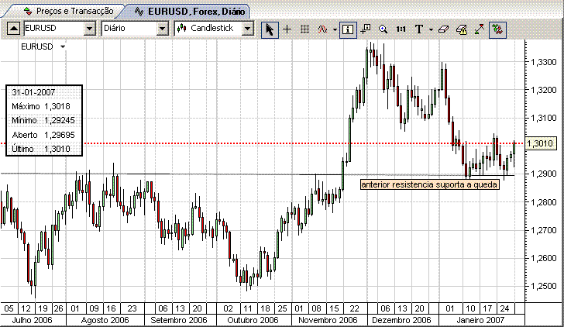Click the date 31-01-2007 in info box
This screenshot has width=564, height=327.
(33, 92)
